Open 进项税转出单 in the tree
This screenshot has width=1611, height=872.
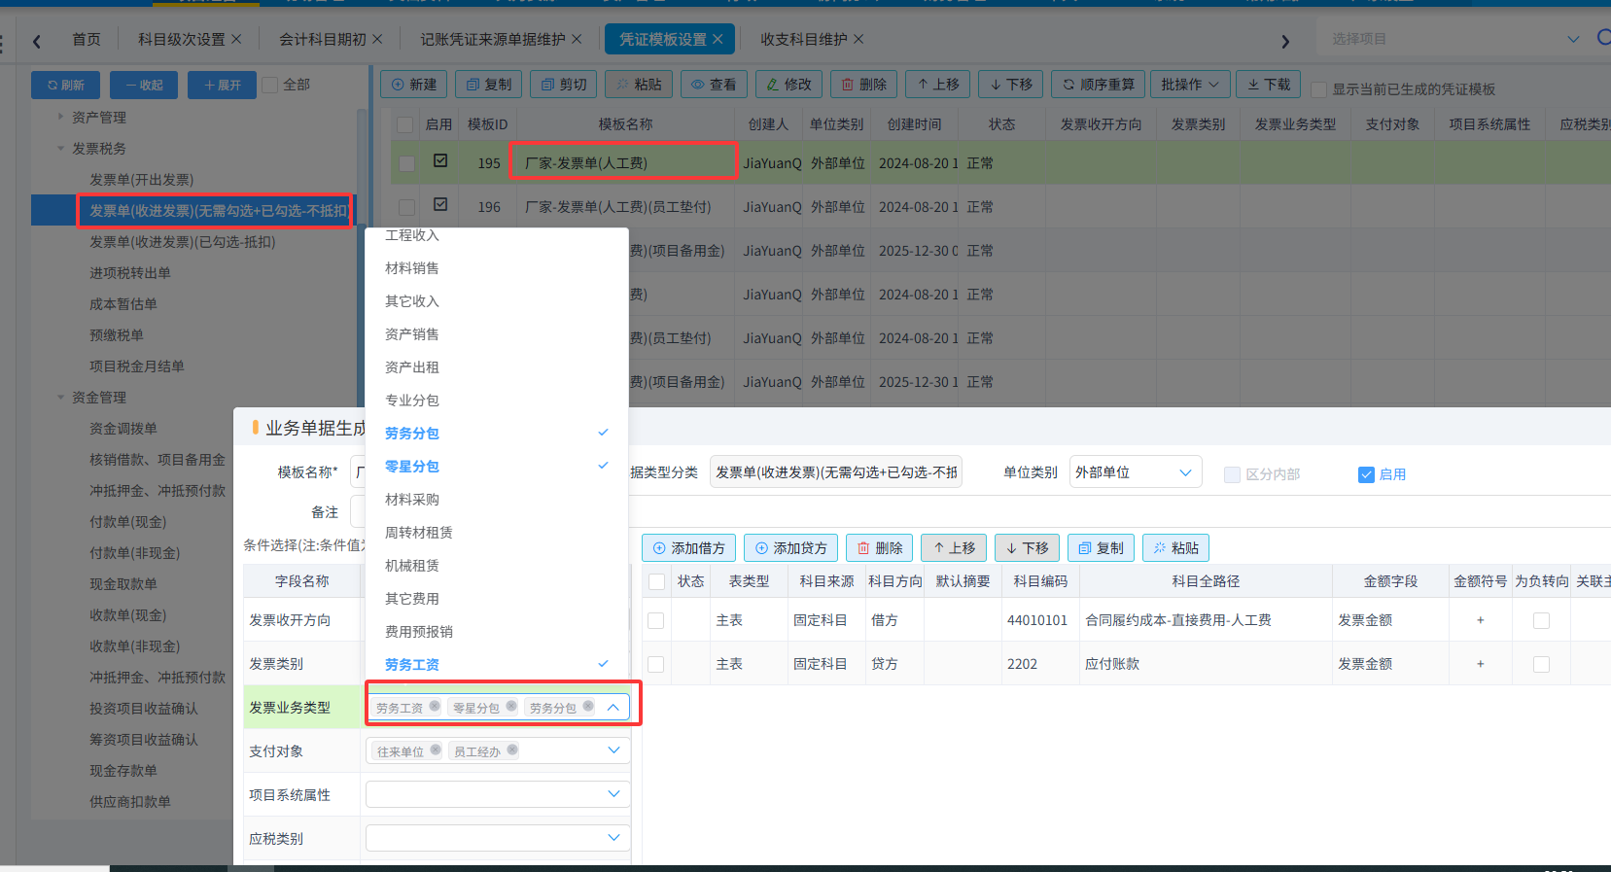130,273
